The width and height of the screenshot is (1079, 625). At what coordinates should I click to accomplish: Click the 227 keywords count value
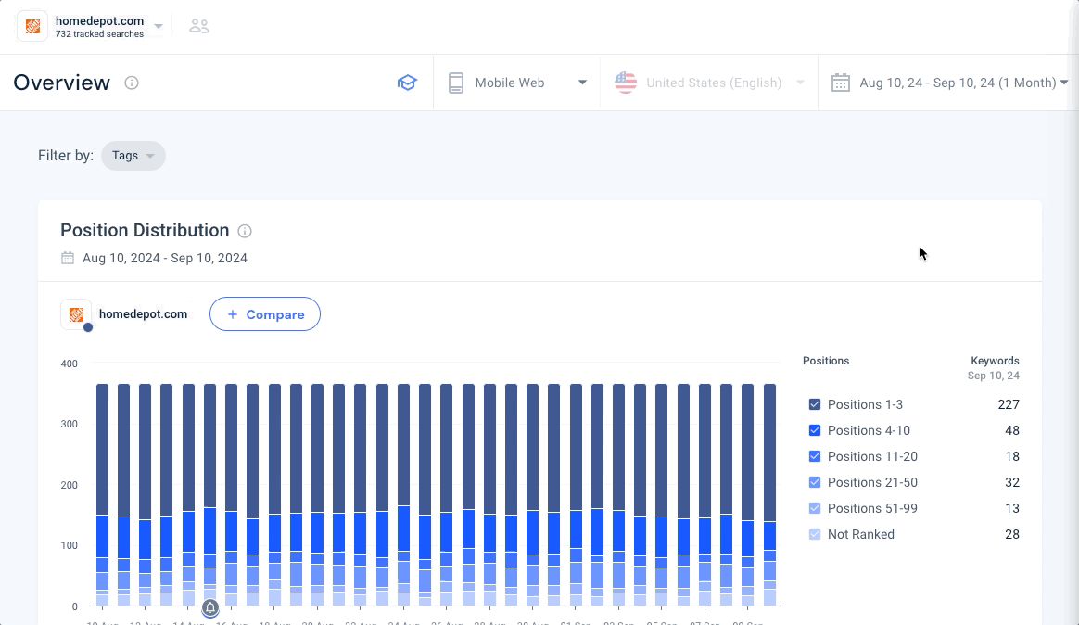point(1009,404)
